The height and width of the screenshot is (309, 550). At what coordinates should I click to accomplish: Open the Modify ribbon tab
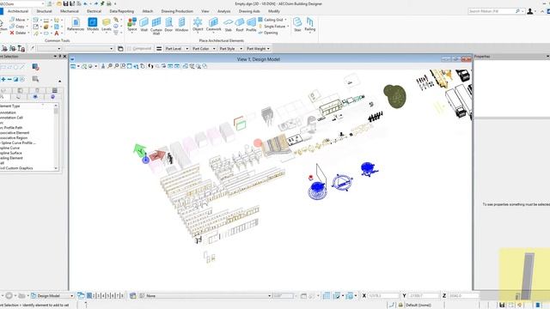[274, 11]
